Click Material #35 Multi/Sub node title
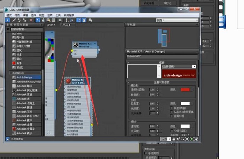Viewport: 244px width, 159px height. point(85,45)
